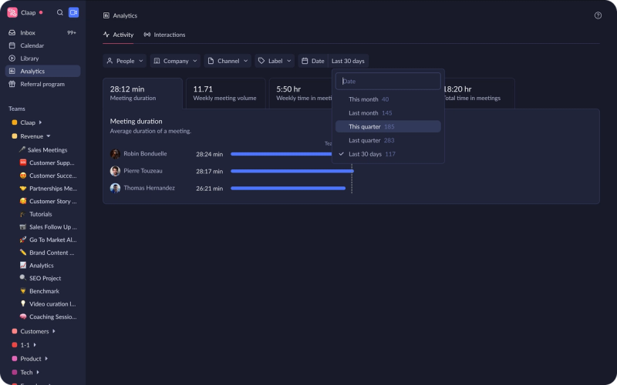Click the 26:21 min value
This screenshot has width=617, height=385.
tap(209, 189)
